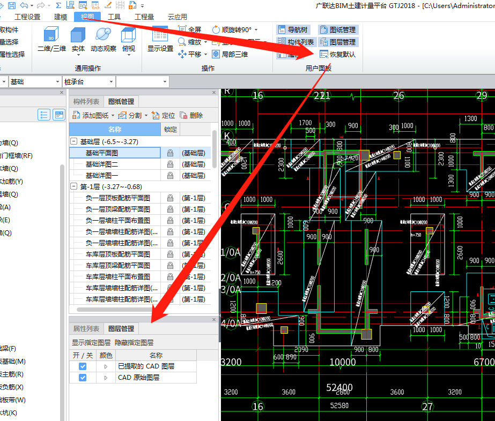Screen dimensions: 495x421
Task: Start 动态观察 orbit view
Action: pyautogui.click(x=103, y=40)
